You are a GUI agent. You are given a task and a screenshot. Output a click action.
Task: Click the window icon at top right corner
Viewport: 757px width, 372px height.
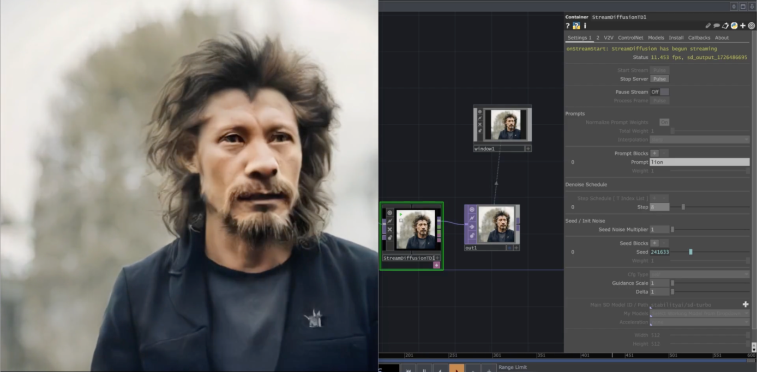tap(743, 7)
